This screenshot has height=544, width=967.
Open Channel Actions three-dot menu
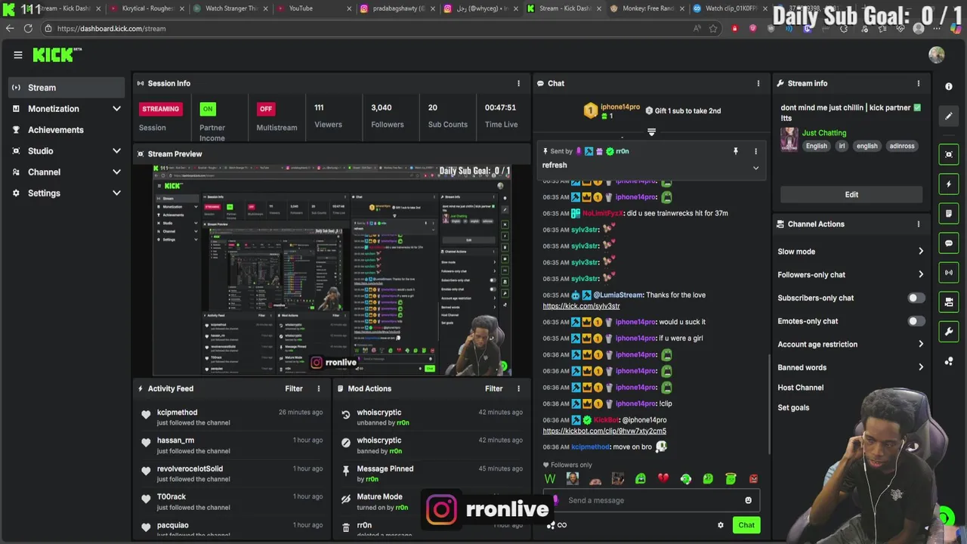pyautogui.click(x=919, y=224)
